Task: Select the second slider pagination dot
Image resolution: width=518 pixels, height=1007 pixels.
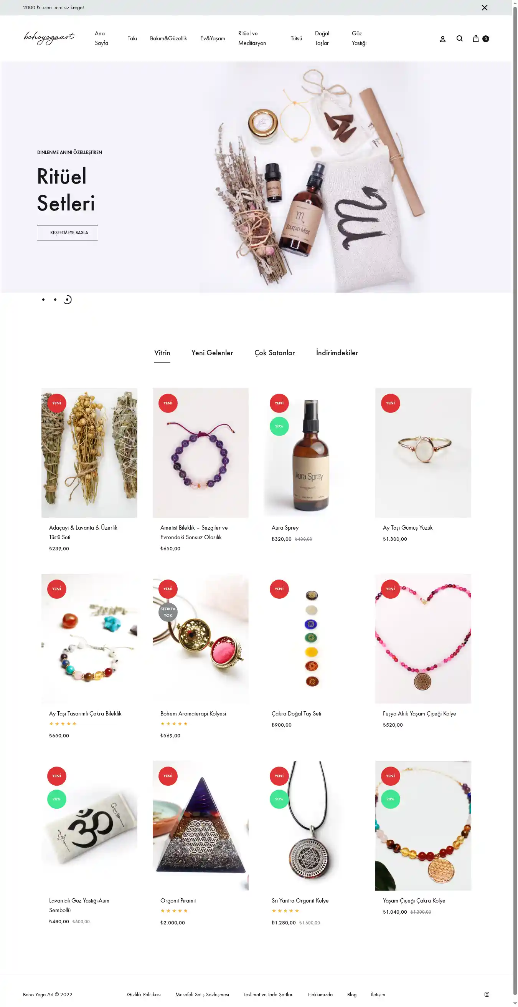Action: (x=55, y=300)
